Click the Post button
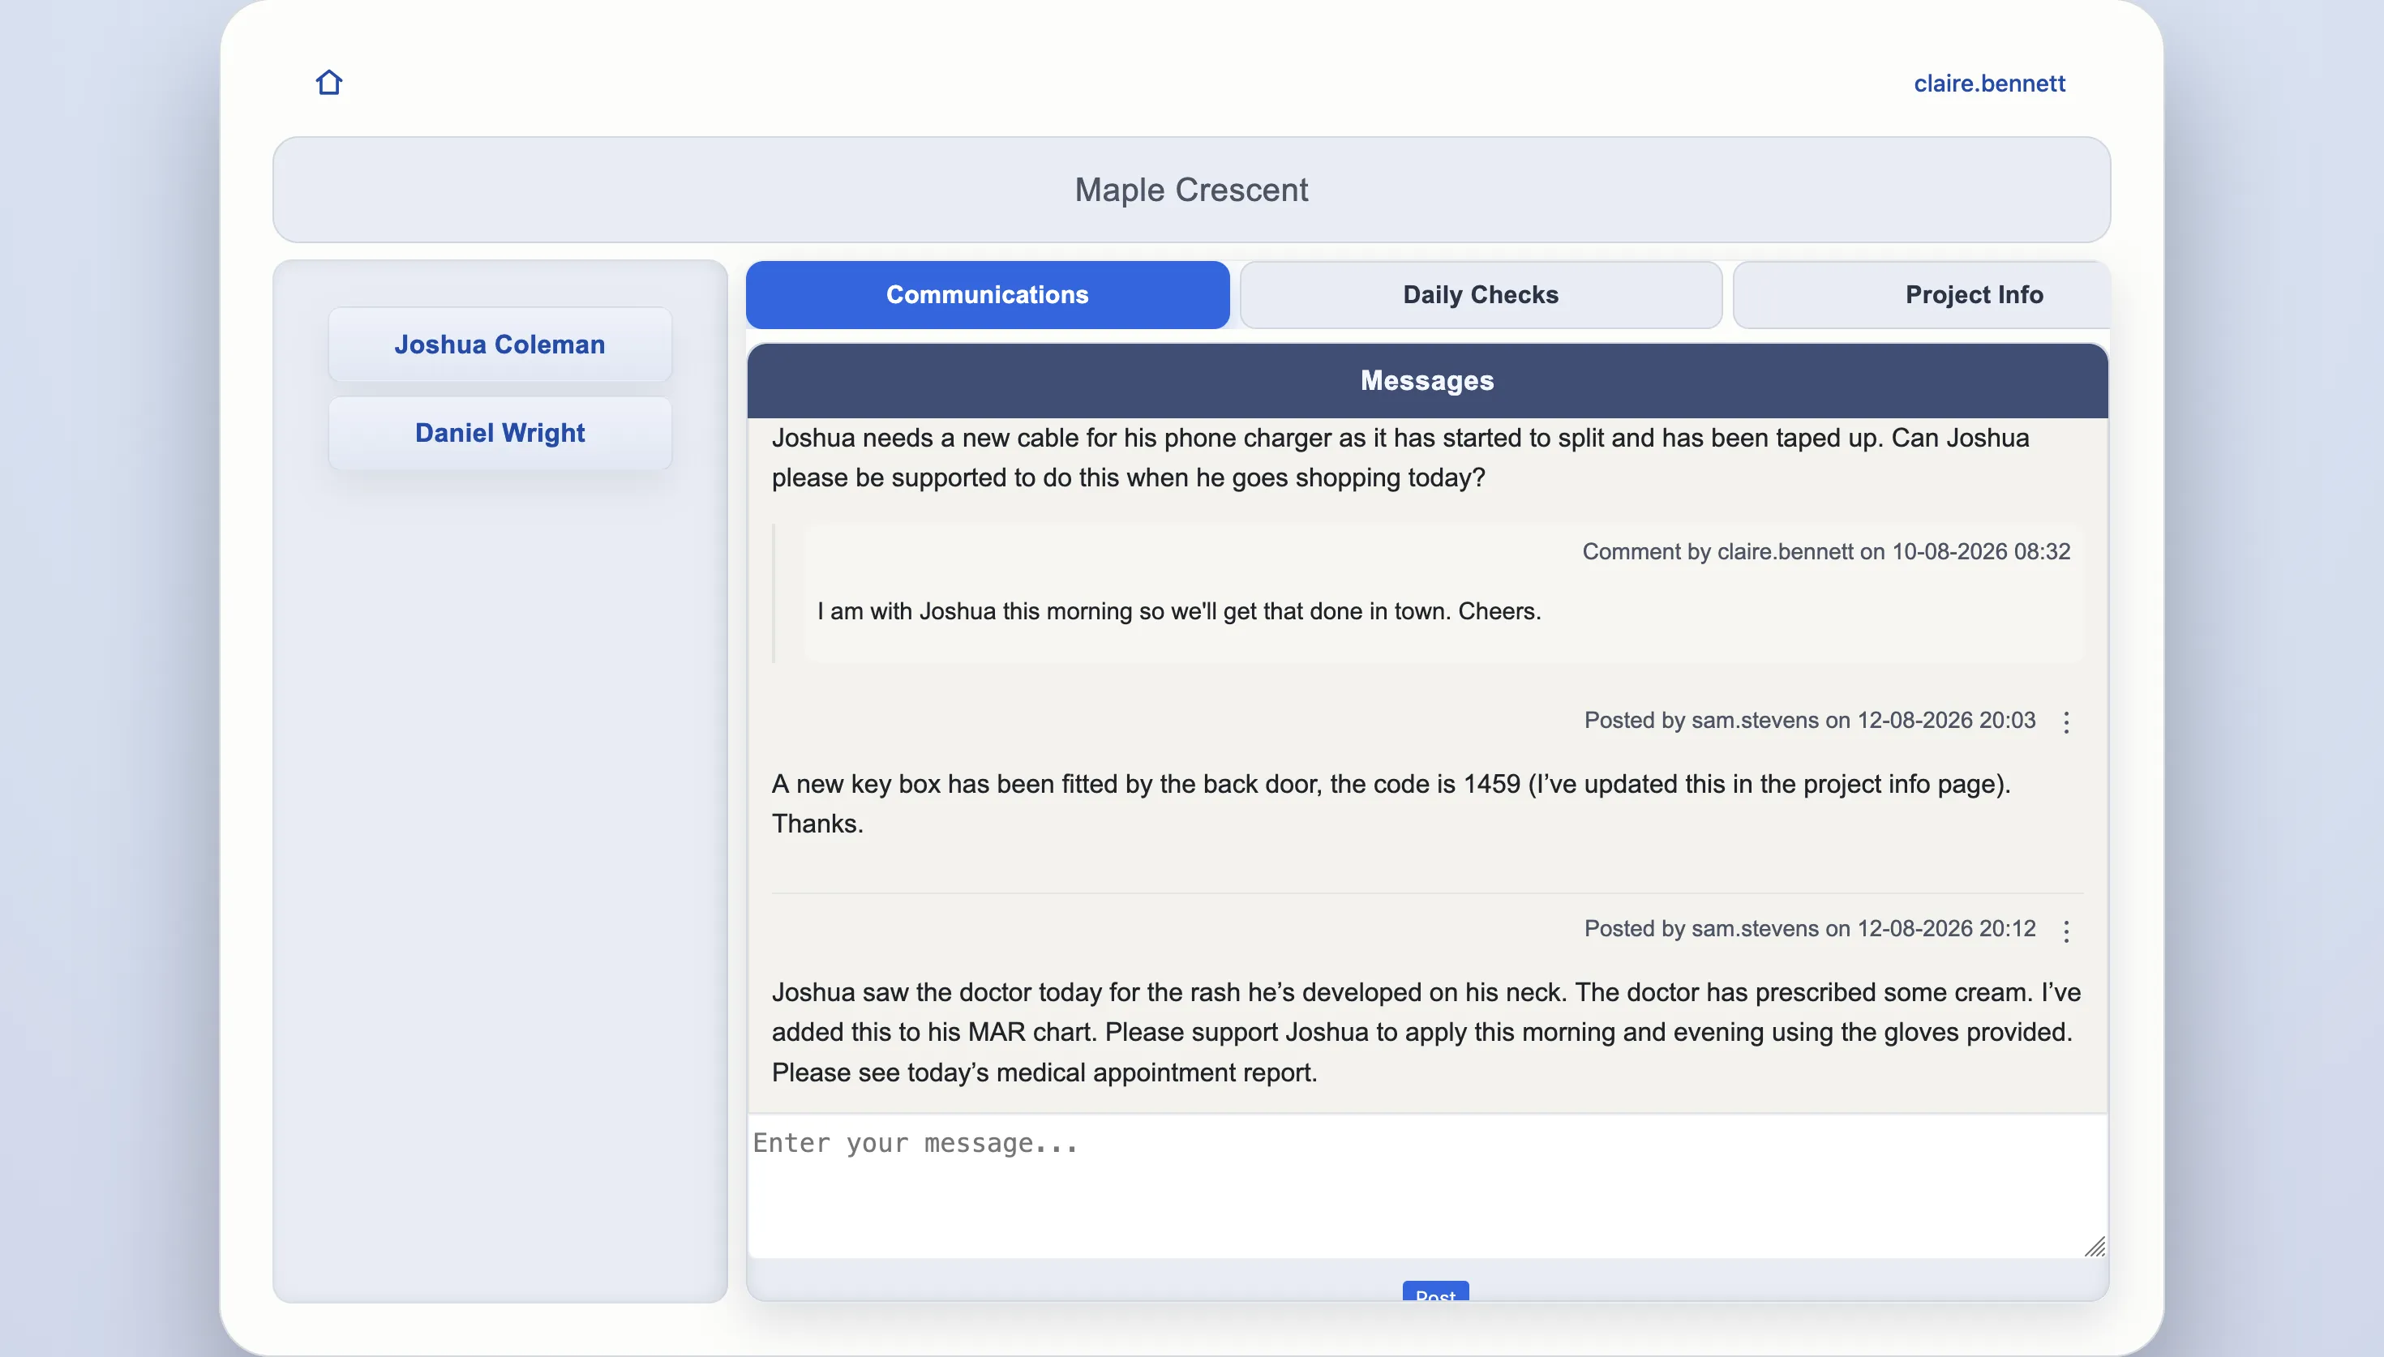The width and height of the screenshot is (2384, 1357). [1435, 1292]
